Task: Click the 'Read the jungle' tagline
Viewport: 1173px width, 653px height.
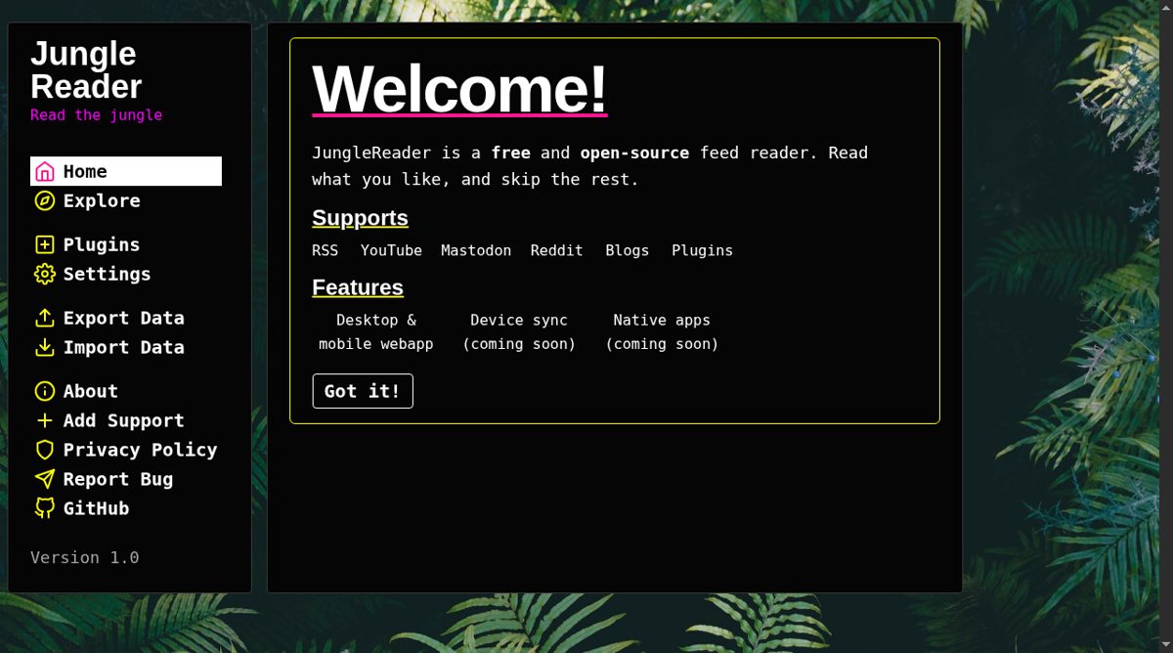Action: pyautogui.click(x=97, y=115)
